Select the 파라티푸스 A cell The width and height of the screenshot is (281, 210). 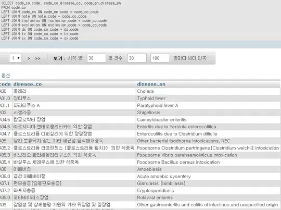pos(74,105)
